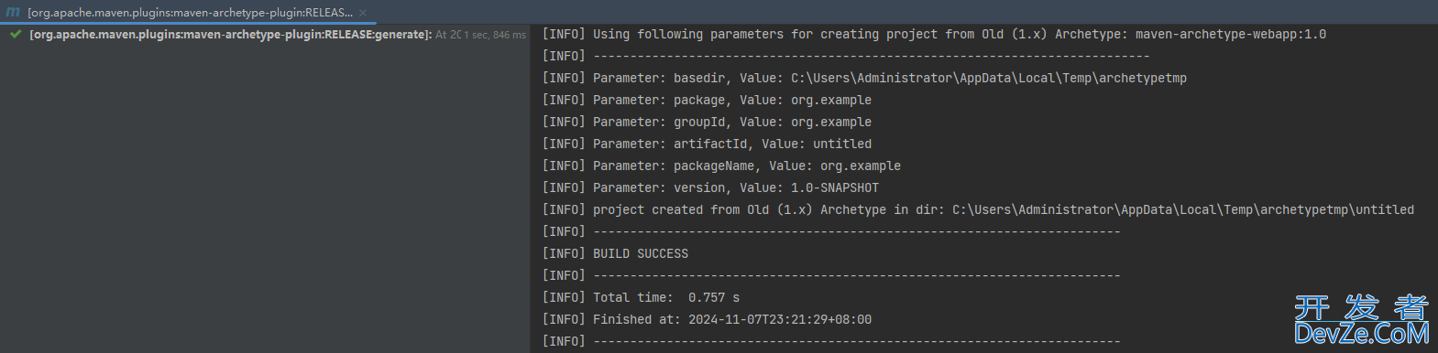
Task: Click the 'Total time: 0.757 s' line
Action: coord(641,297)
